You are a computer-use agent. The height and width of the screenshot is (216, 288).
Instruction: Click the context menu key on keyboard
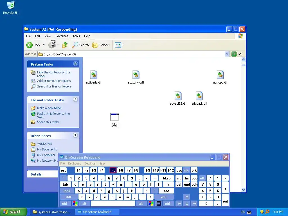click(159, 203)
